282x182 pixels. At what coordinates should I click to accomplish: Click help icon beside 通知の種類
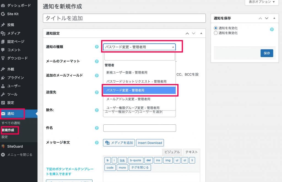(x=97, y=47)
